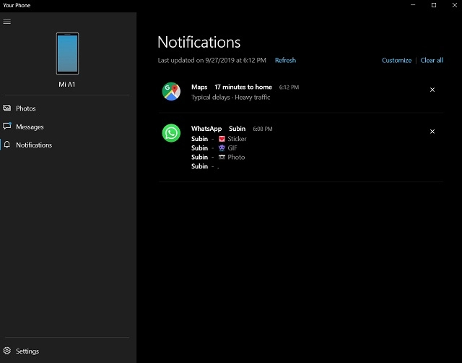
Task: Click the WhatsApp app icon
Action: 171,133
